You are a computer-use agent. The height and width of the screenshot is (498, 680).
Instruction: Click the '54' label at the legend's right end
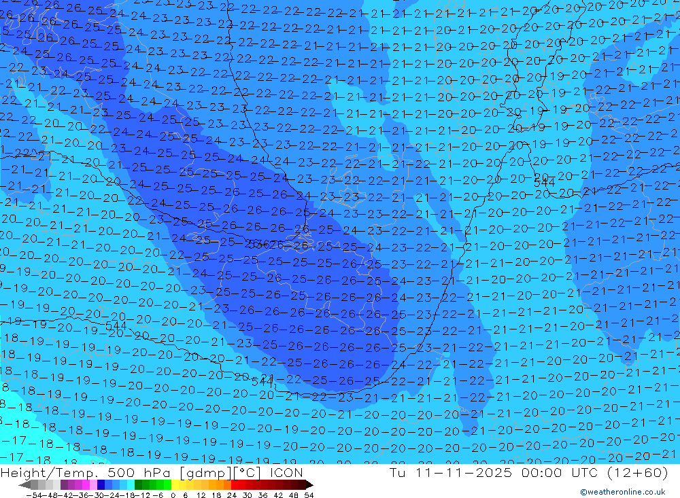point(309,495)
